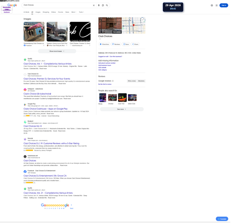Click the red map pin marker

134,25
